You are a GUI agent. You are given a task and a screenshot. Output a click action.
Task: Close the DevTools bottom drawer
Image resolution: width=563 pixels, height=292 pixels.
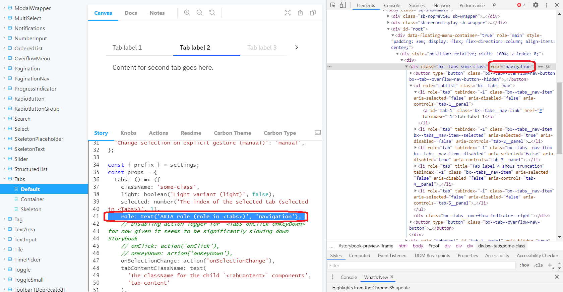557,277
